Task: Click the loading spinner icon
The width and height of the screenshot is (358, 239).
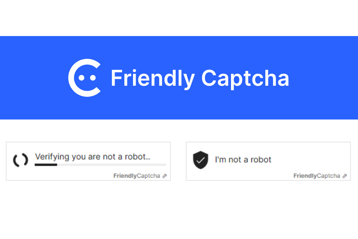Action: (20, 161)
